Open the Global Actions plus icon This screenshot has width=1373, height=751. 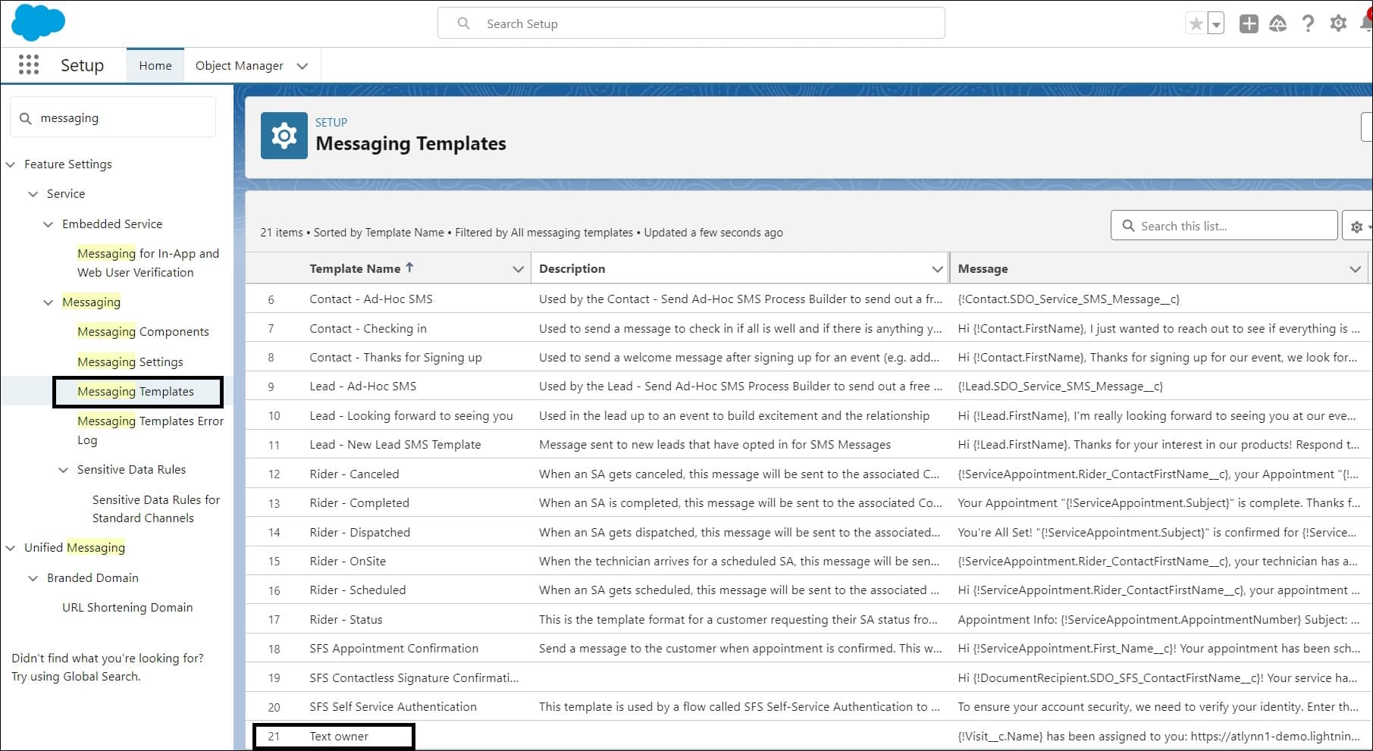(x=1249, y=23)
